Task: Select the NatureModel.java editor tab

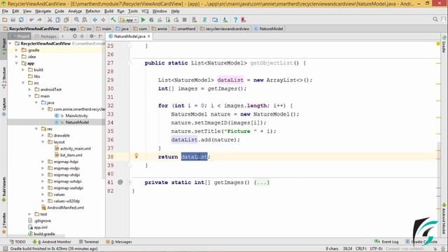Action: pyautogui.click(x=129, y=36)
